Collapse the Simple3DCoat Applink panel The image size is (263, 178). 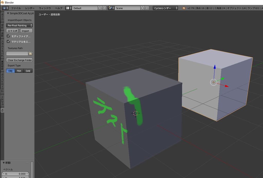tap(8, 13)
